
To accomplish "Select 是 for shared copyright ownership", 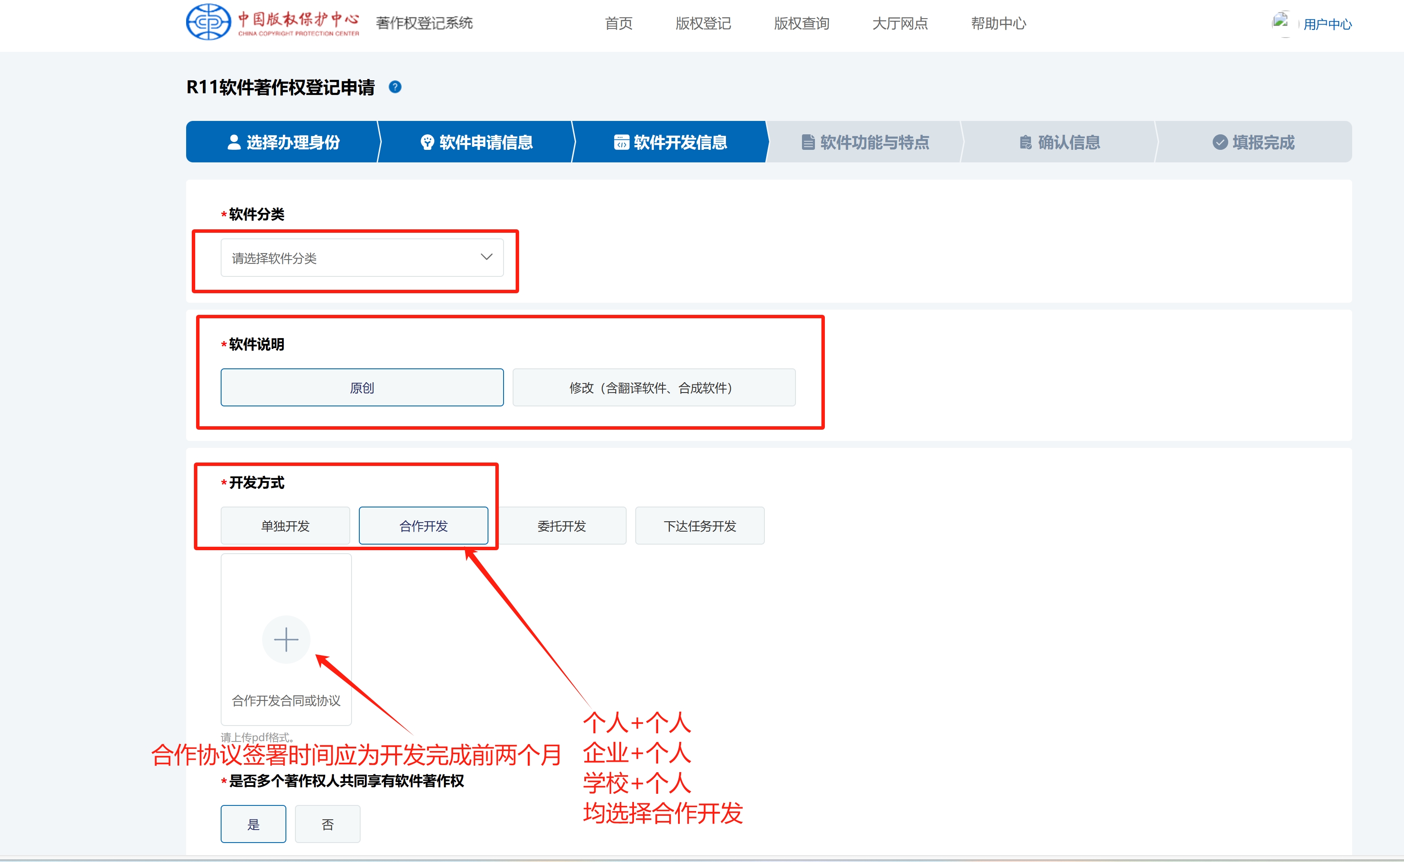I will [x=253, y=824].
